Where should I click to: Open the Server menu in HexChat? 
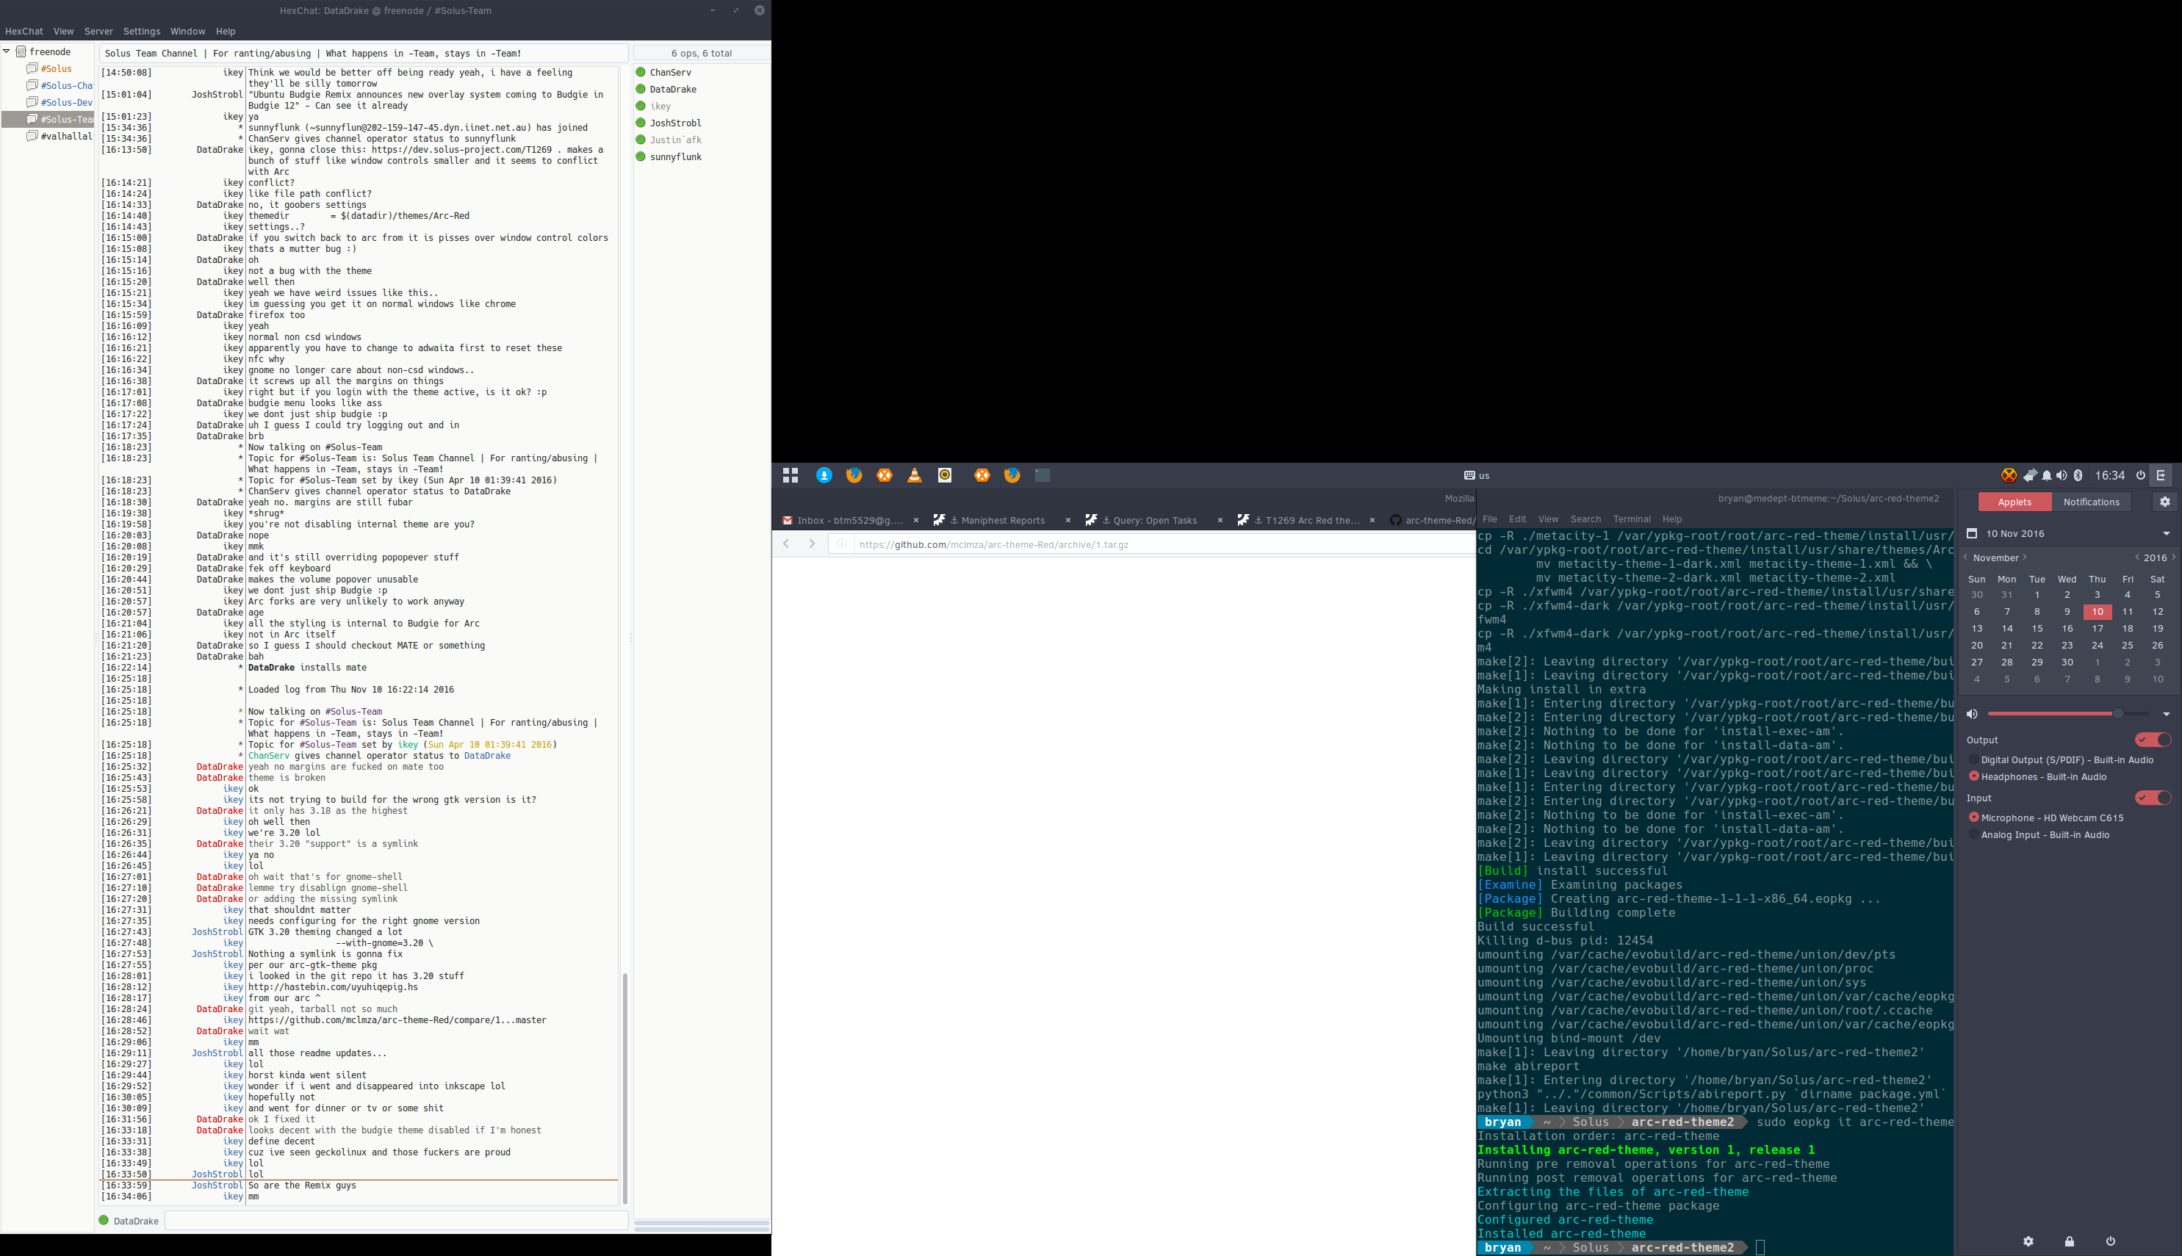coord(98,31)
